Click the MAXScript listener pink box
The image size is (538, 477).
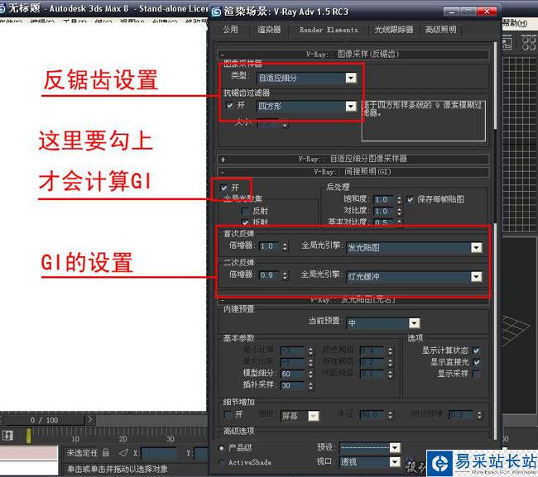pyautogui.click(x=28, y=453)
